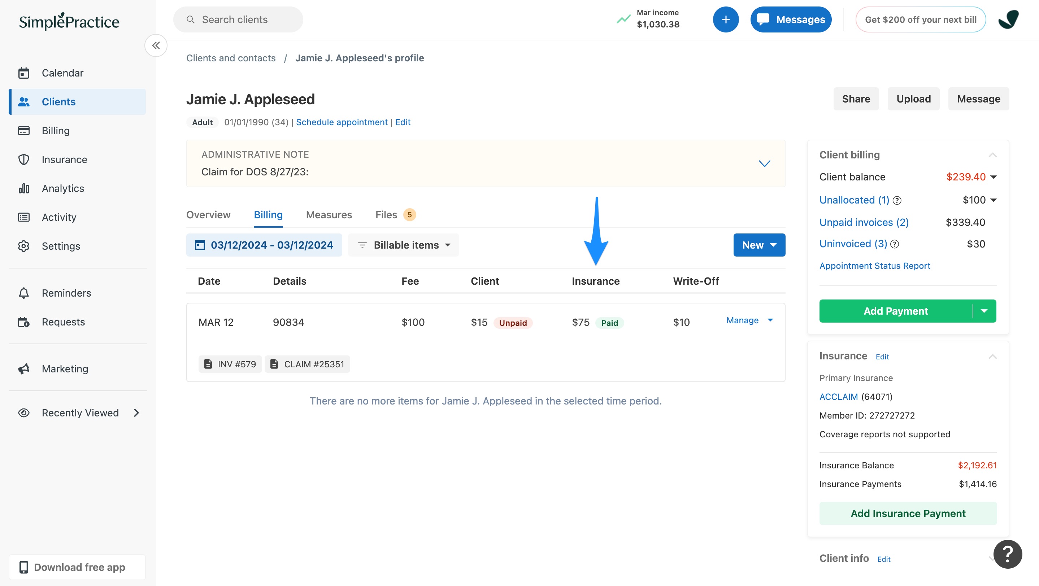This screenshot has height=586, width=1039.
Task: Click Schedule appointment link
Action: coord(342,122)
